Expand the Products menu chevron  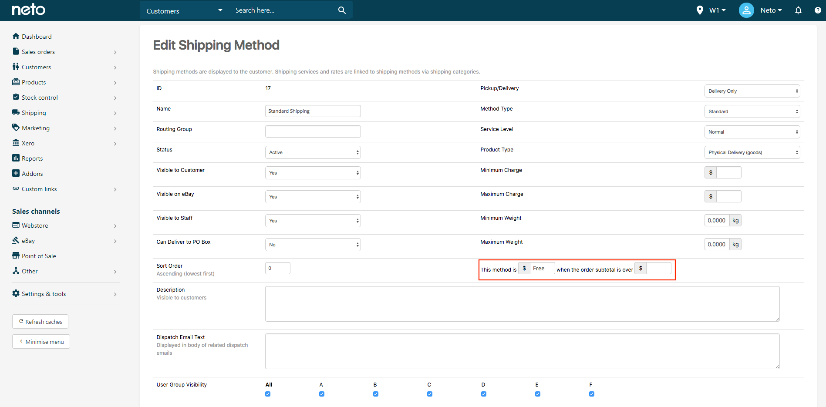[115, 83]
